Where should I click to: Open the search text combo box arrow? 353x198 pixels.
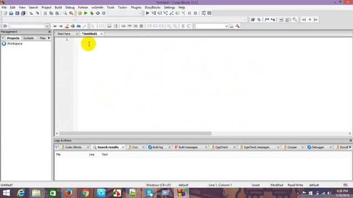(47, 26)
